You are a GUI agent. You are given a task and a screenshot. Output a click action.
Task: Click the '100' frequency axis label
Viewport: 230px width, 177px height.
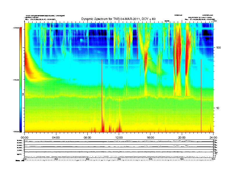[218, 48]
